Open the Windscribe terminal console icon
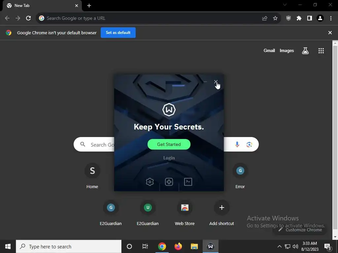 (x=188, y=182)
